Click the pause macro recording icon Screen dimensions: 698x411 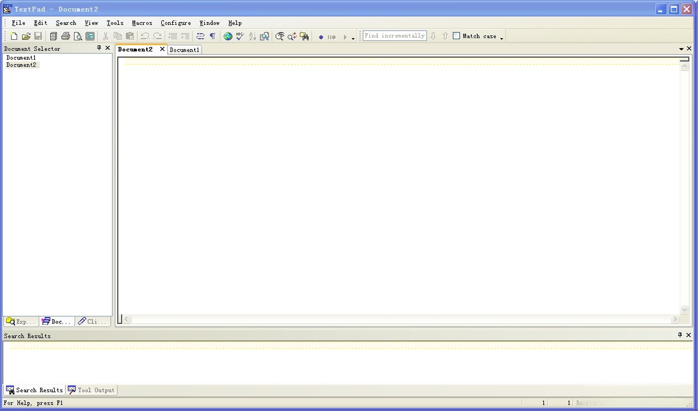tap(331, 37)
